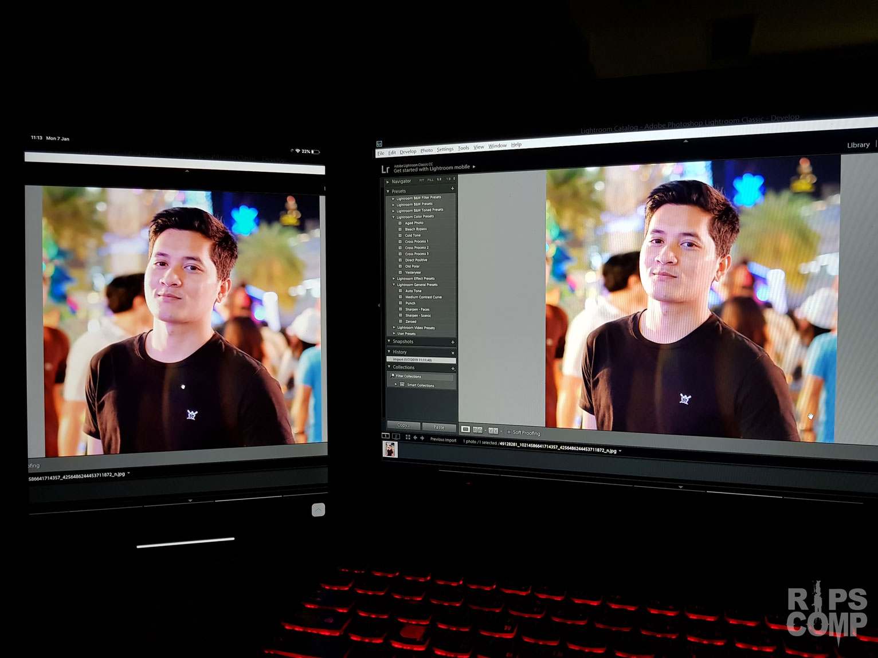Image resolution: width=878 pixels, height=658 pixels.
Task: Collapse Lightroom General Presets folder
Action: pyautogui.click(x=394, y=285)
